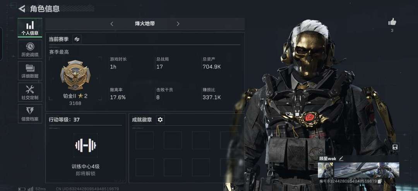
Task: Click the 烽火地带 mode title
Action: [145, 24]
